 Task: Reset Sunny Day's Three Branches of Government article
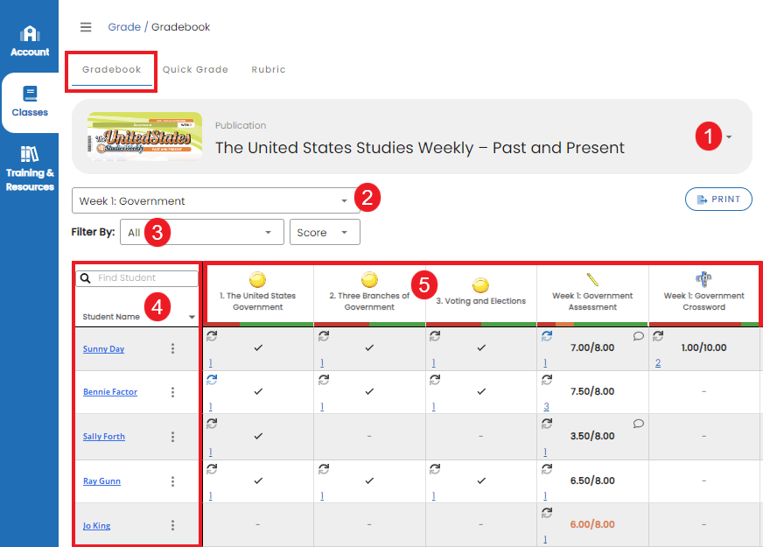point(324,336)
